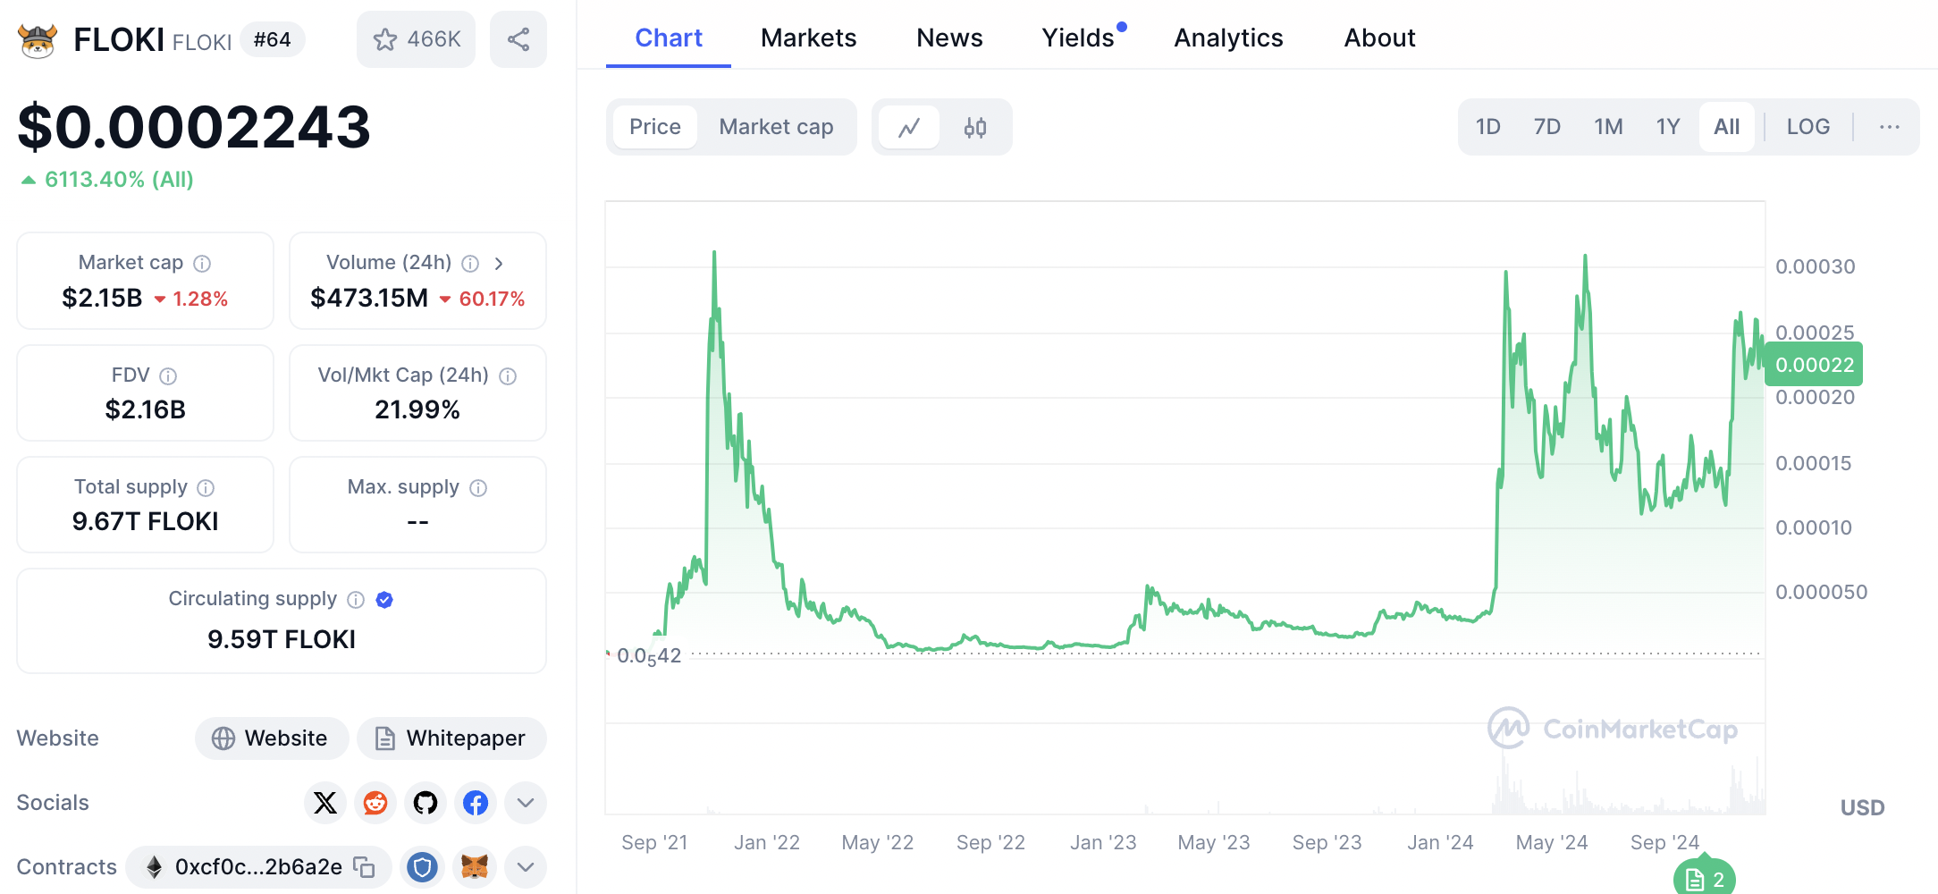Viewport: 1938px width, 894px height.
Task: Open the FLOKI Whitepaper
Action: [451, 738]
